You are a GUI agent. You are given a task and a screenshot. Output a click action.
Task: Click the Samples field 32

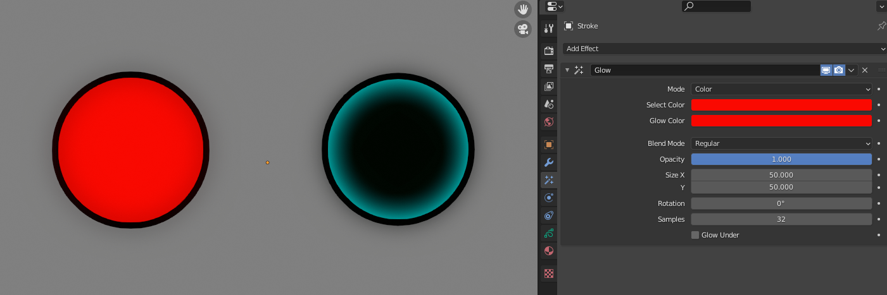(781, 219)
